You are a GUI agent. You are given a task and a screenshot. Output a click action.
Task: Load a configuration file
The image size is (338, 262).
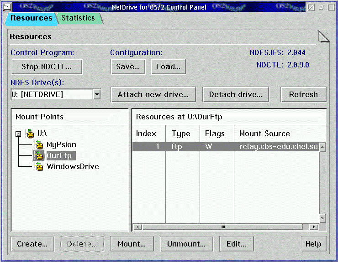pyautogui.click(x=169, y=67)
